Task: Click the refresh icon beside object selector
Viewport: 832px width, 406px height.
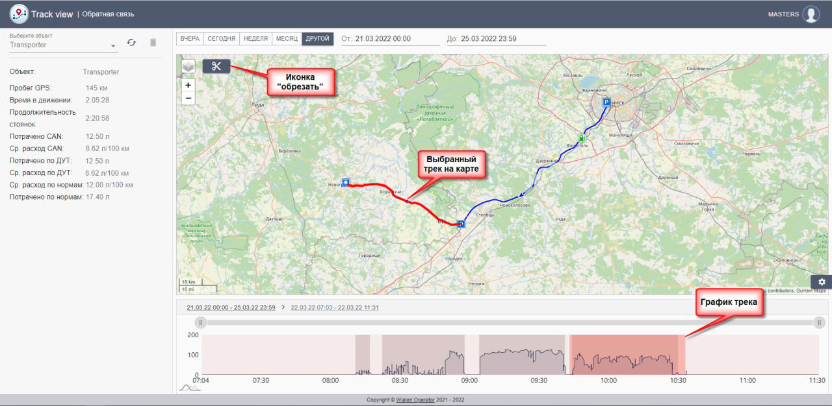Action: pos(131,43)
